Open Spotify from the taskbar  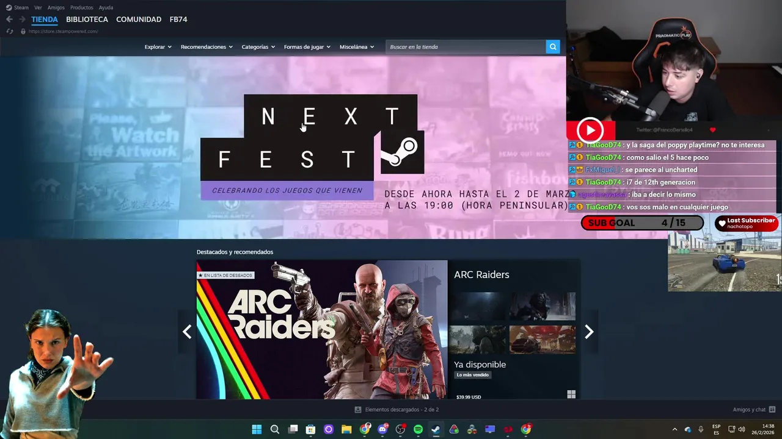tap(418, 429)
